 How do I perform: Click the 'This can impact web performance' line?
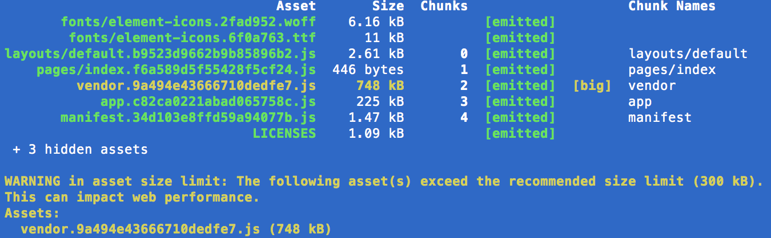(132, 198)
